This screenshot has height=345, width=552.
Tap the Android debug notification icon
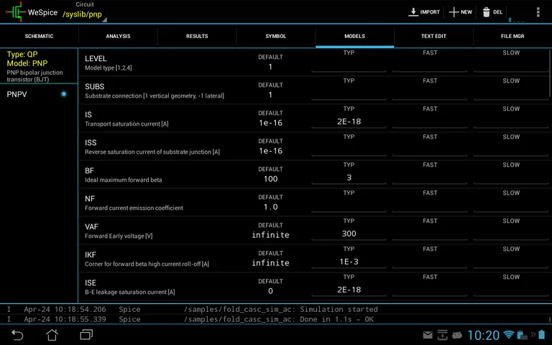[x=457, y=335]
